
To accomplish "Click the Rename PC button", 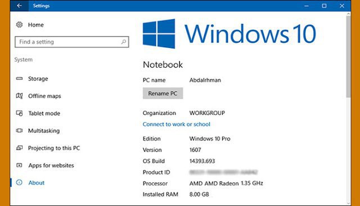I will (163, 93).
